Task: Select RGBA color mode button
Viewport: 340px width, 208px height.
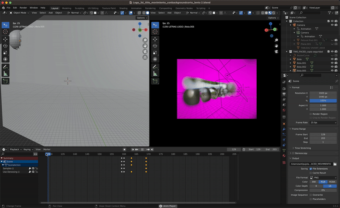Action: (x=333, y=182)
